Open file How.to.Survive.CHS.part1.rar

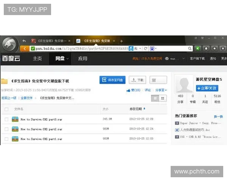click(x=41, y=139)
